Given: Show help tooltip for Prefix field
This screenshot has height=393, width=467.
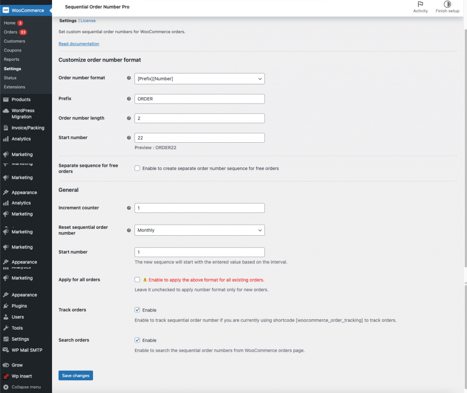Looking at the screenshot, I should click(x=129, y=99).
